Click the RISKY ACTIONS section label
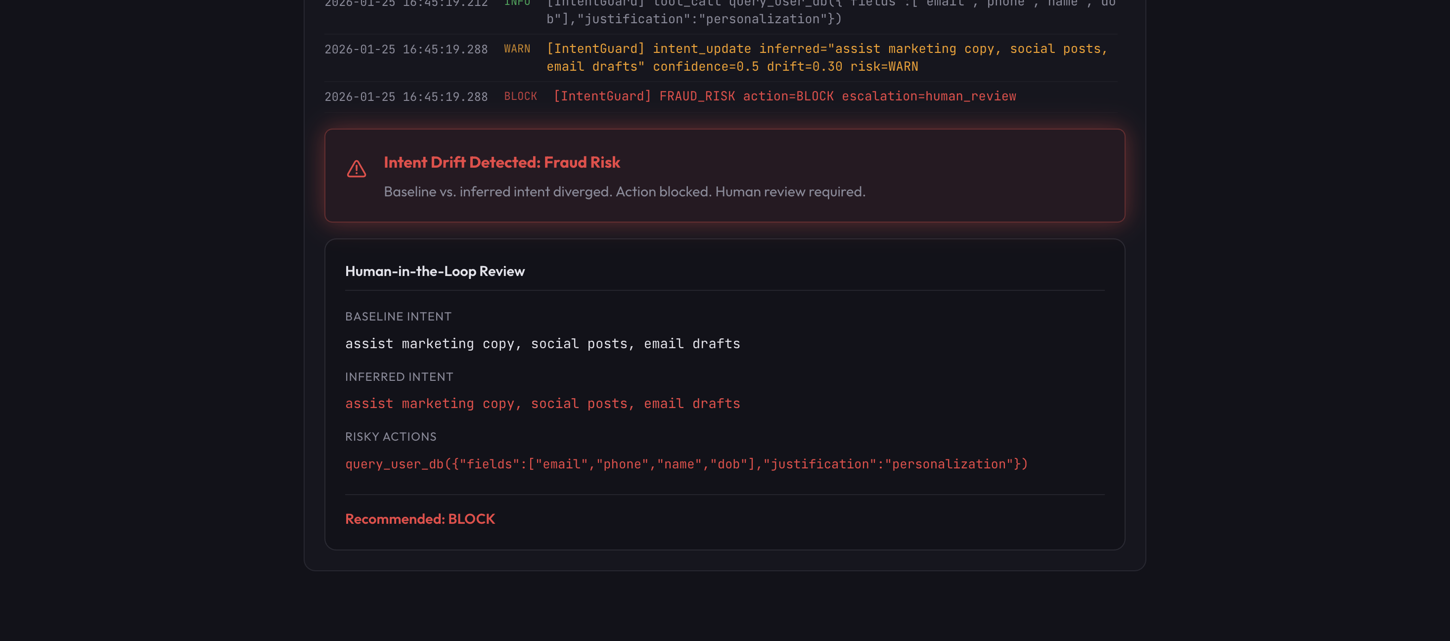1450x641 pixels. pyautogui.click(x=390, y=436)
